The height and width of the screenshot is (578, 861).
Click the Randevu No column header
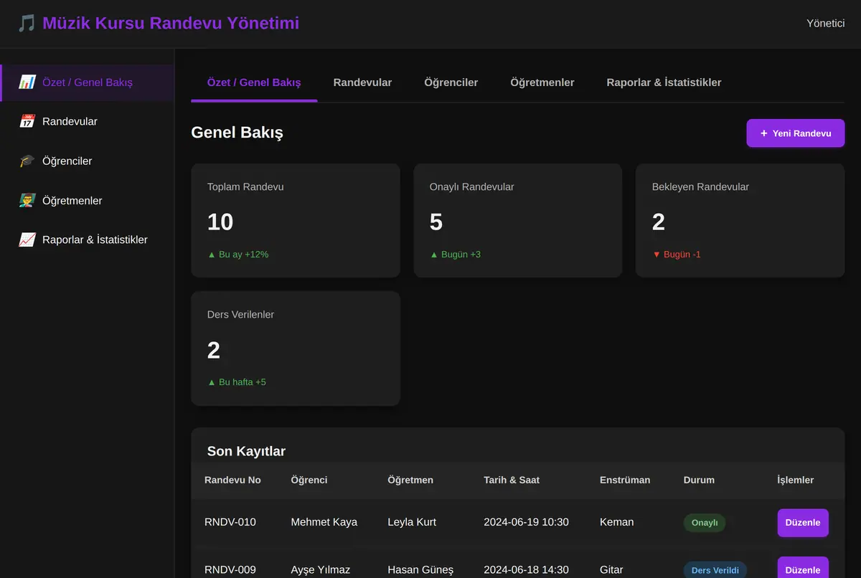click(x=232, y=480)
